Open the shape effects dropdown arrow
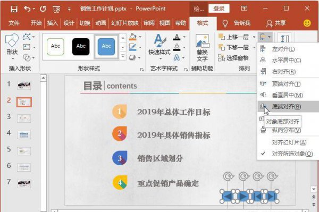Image resolution: width=319 pixels, height=212 pixels. (139, 58)
